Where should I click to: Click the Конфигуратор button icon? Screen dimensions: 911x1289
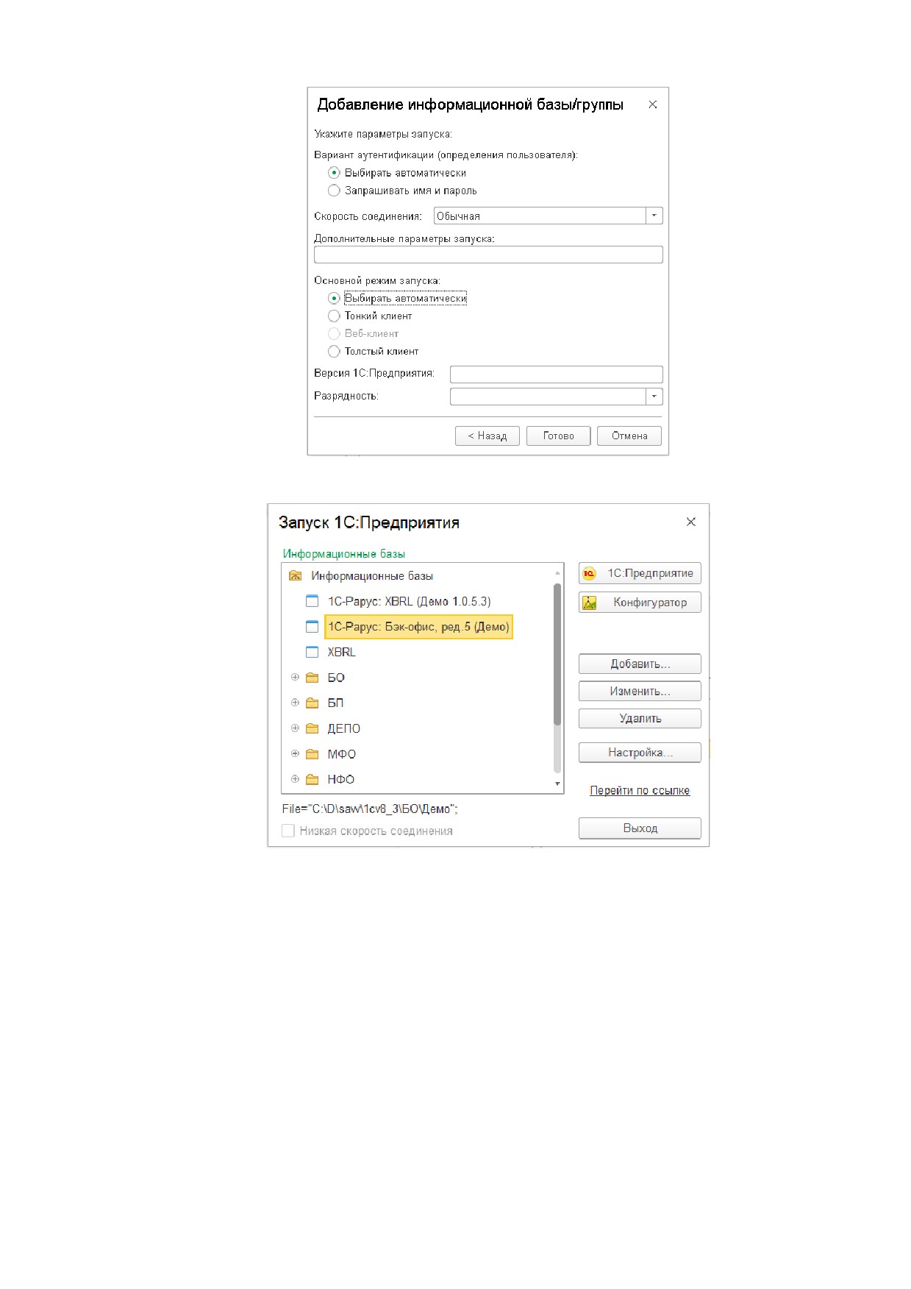tap(589, 603)
